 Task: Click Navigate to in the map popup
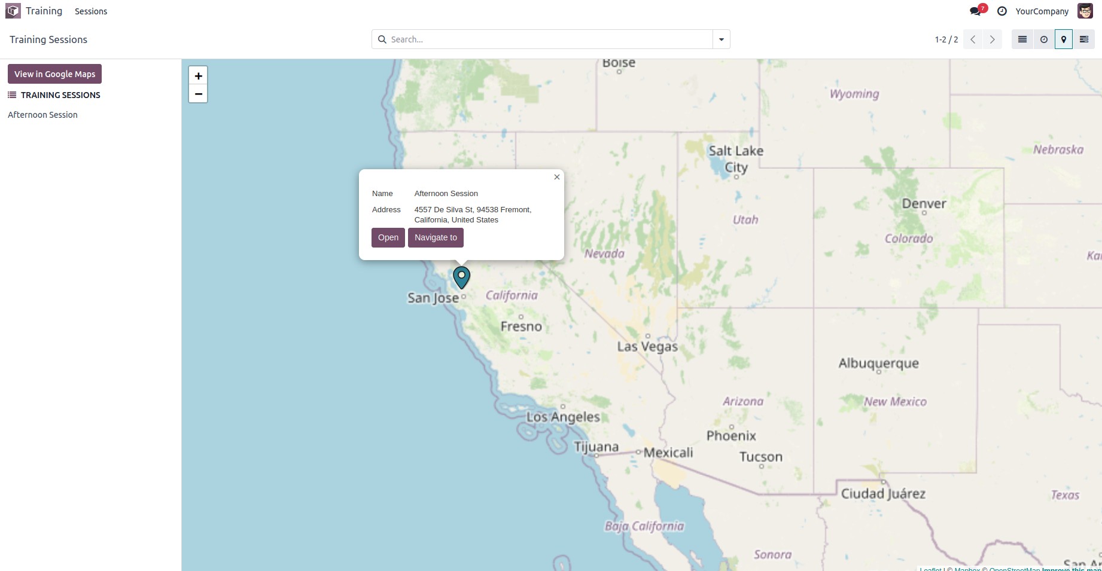[436, 237]
